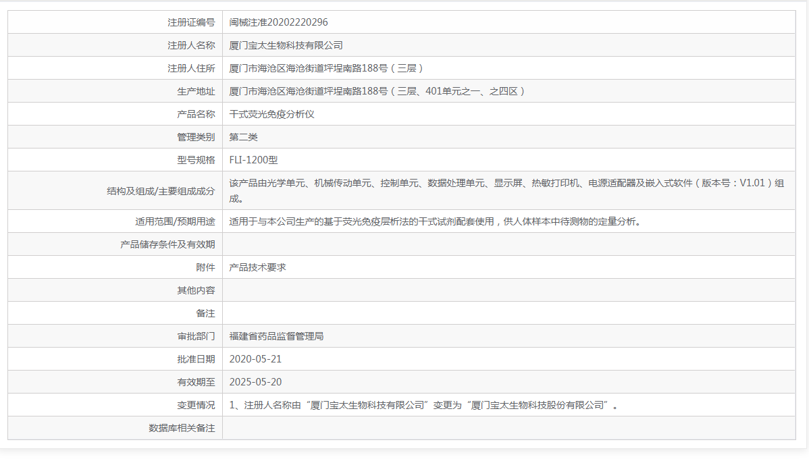
Task: Select registrant name 厦门宝太生物科技有限公司 in 注册人名称 row
Action: point(286,45)
